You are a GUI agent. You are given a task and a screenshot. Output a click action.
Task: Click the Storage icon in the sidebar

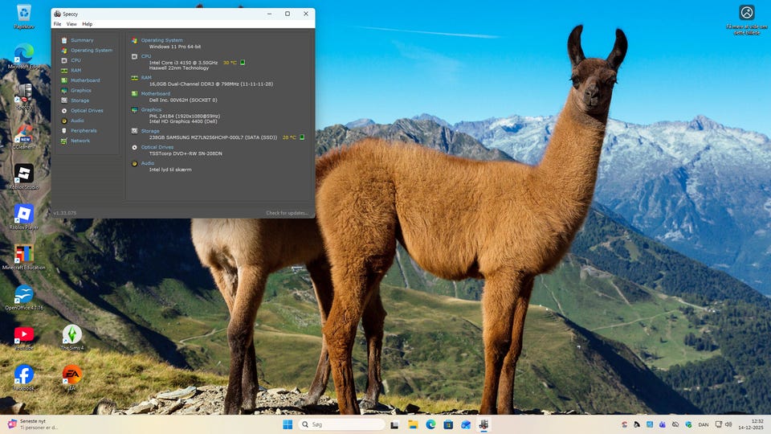point(64,100)
